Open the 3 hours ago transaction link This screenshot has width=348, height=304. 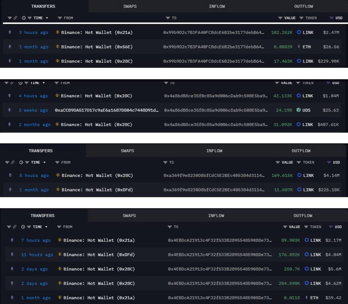(x=34, y=32)
